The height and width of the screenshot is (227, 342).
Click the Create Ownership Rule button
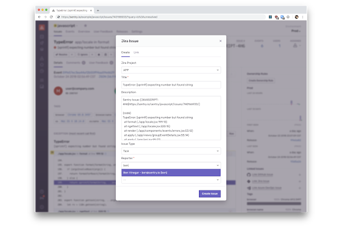(x=260, y=80)
